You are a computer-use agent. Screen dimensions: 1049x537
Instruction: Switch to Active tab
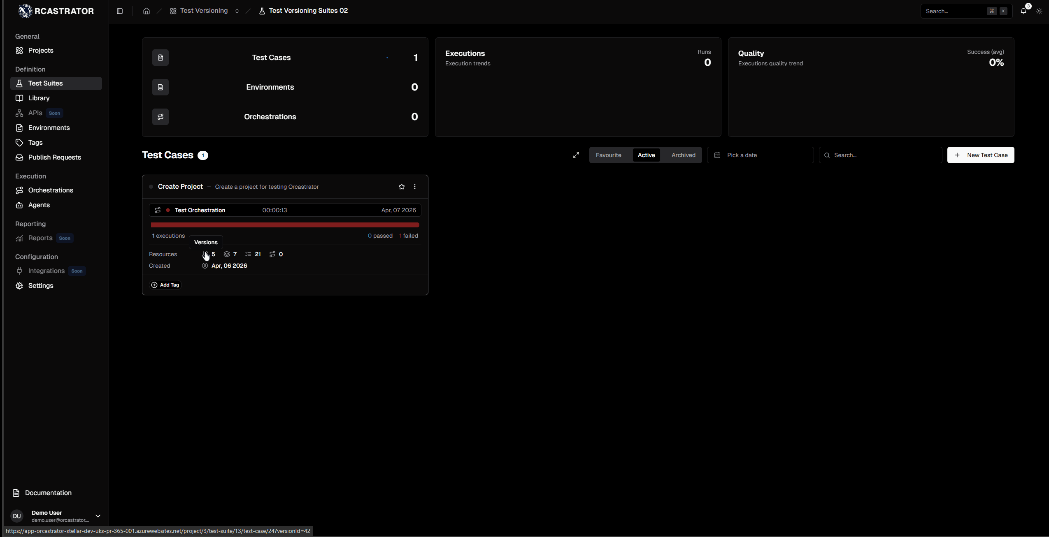point(646,155)
